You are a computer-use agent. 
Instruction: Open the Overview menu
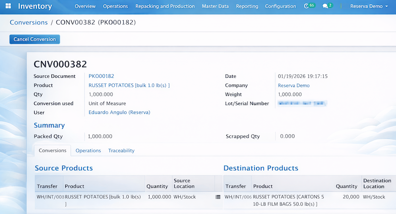click(x=85, y=6)
